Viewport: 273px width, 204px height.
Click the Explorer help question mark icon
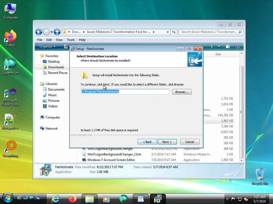click(237, 46)
